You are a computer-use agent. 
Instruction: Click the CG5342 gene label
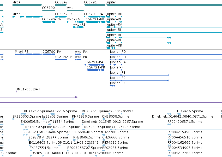[x=61, y=2]
